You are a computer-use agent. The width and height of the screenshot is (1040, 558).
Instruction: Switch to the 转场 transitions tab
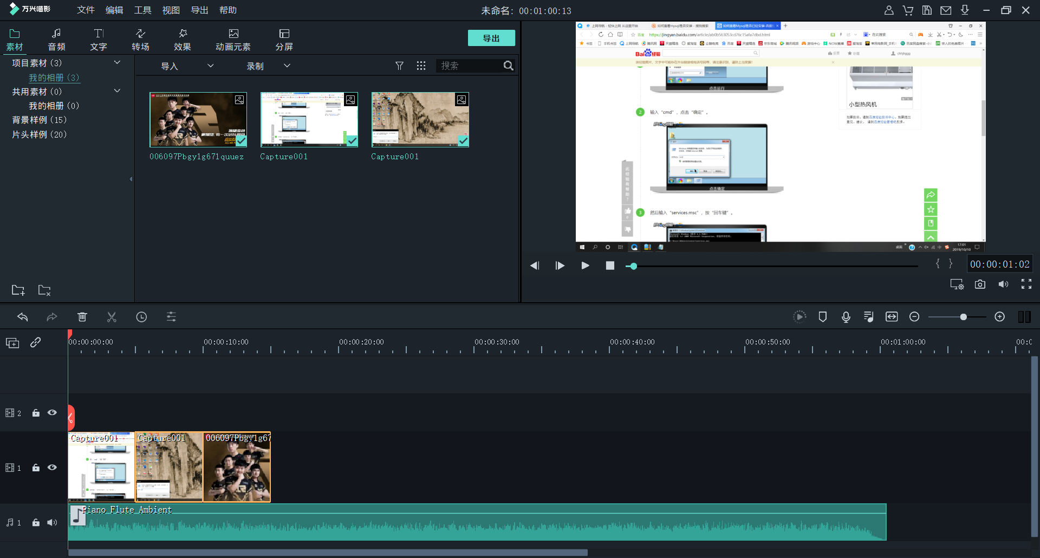click(140, 40)
